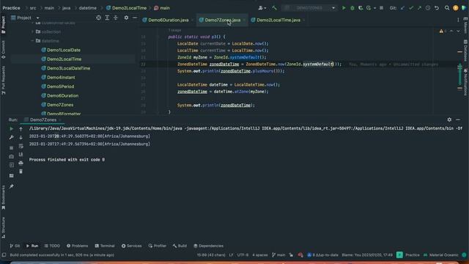Open Profiler tool window
The width and height of the screenshot is (469, 264).
[x=158, y=246]
